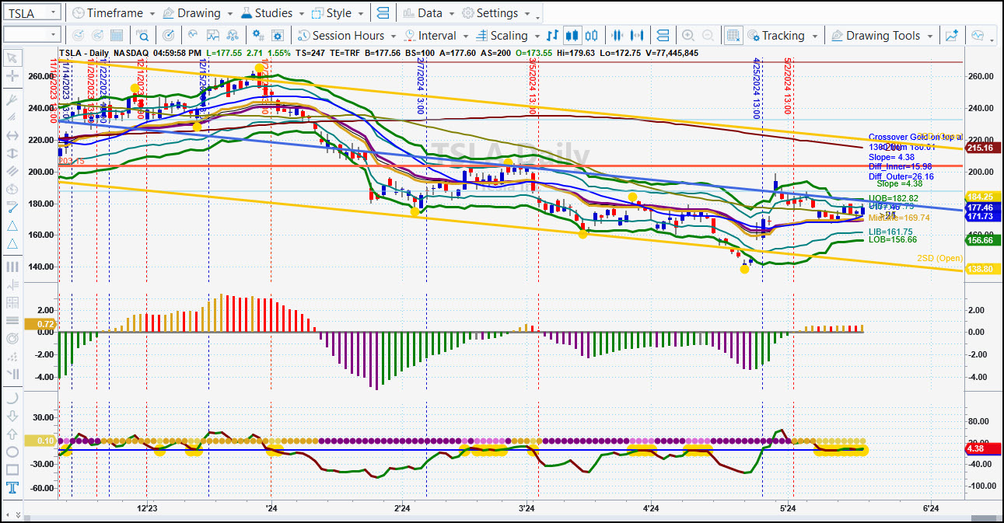Choose the horizontal double-arrow measure tool
The image size is (1004, 523).
[x=12, y=135]
